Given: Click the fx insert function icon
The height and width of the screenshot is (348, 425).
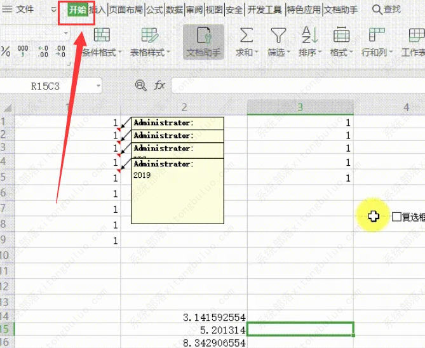Looking at the screenshot, I should 159,85.
